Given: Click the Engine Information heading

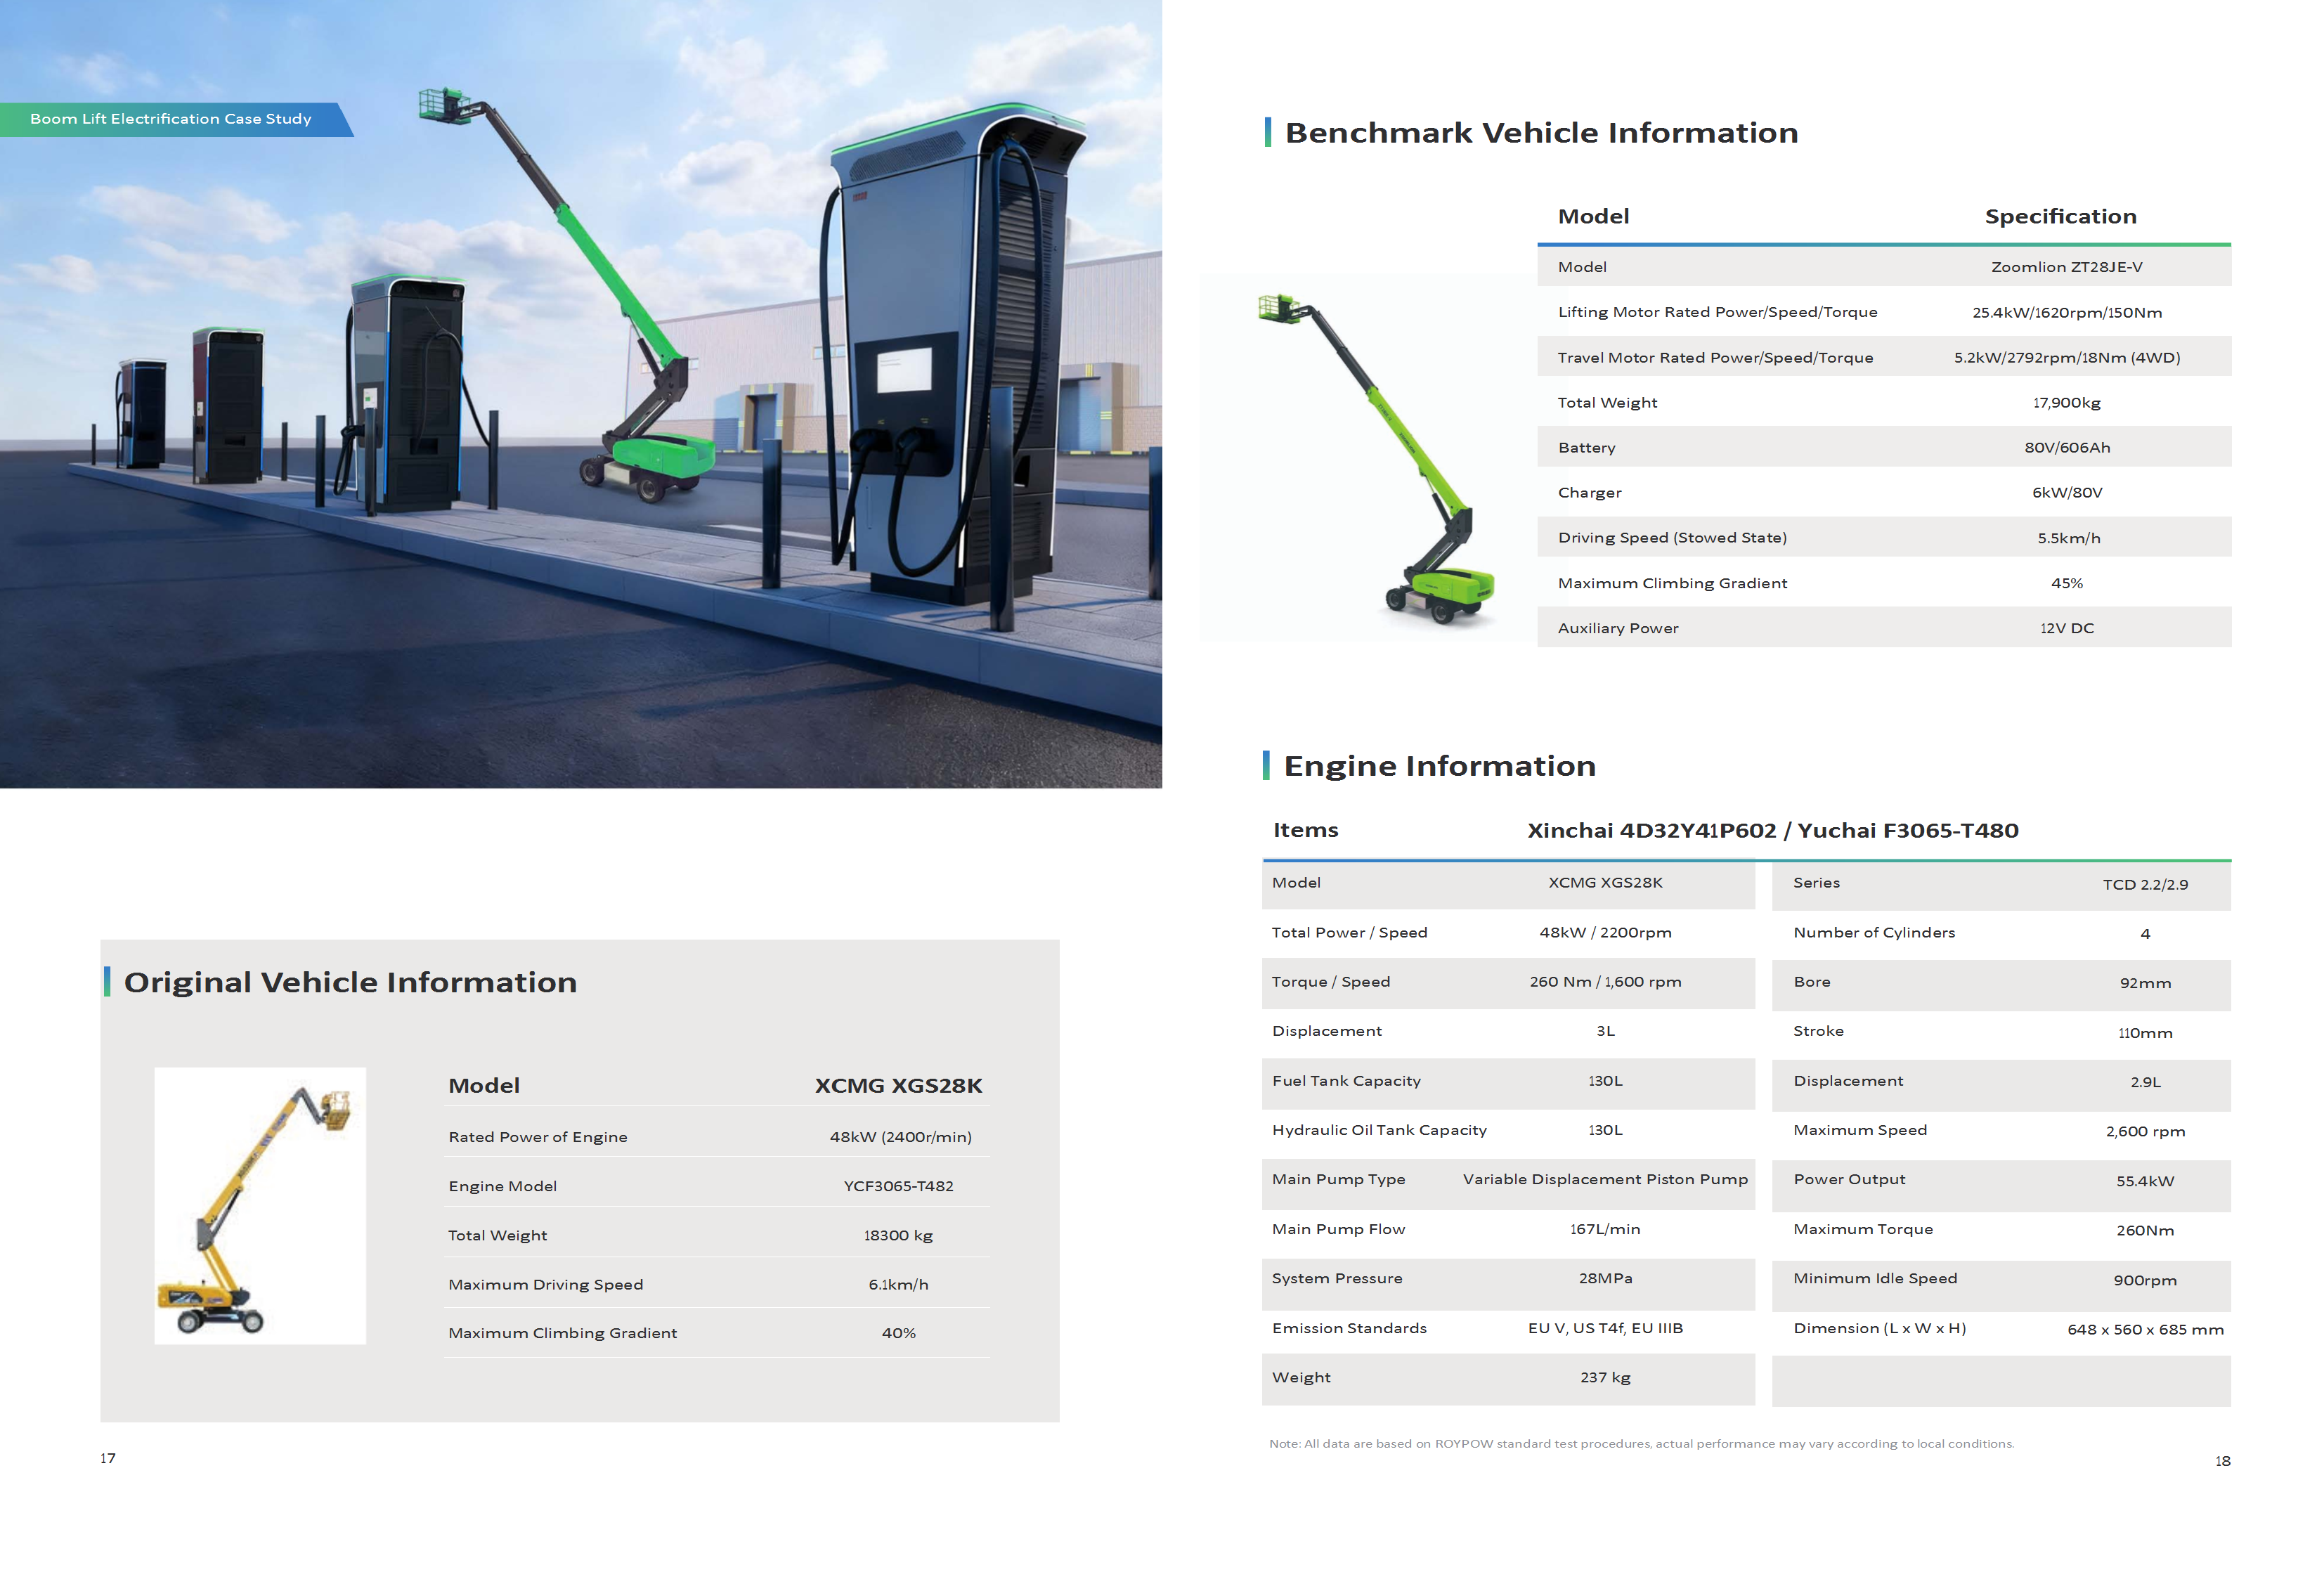Looking at the screenshot, I should point(1440,765).
